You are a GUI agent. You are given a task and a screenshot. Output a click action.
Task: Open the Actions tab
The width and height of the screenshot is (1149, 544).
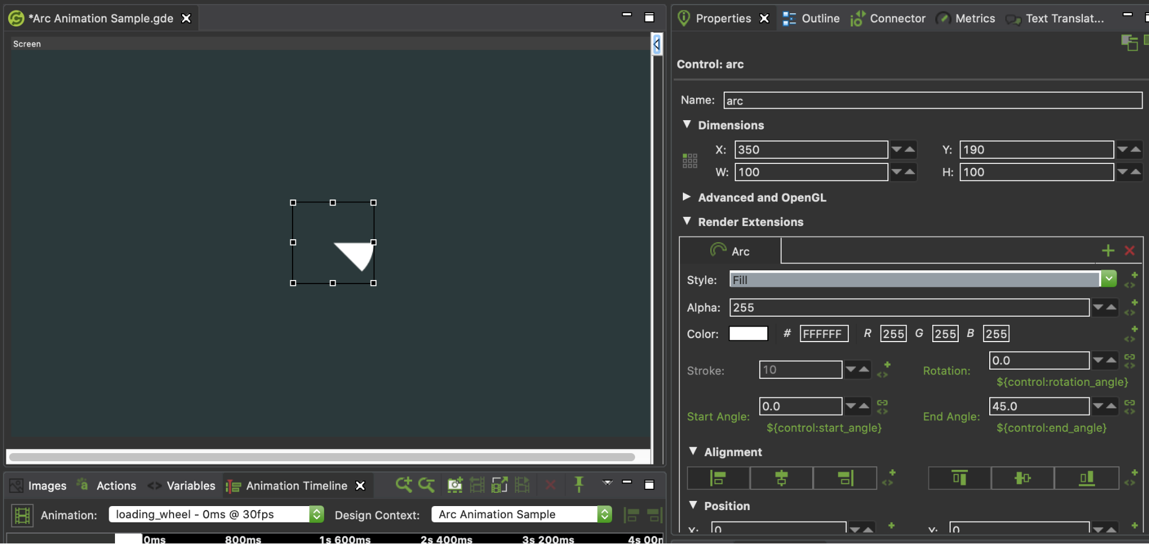[106, 486]
